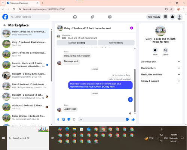Click the '4845233942' message from Daisy
This screenshot has height=150, width=187.
(x=70, y=109)
